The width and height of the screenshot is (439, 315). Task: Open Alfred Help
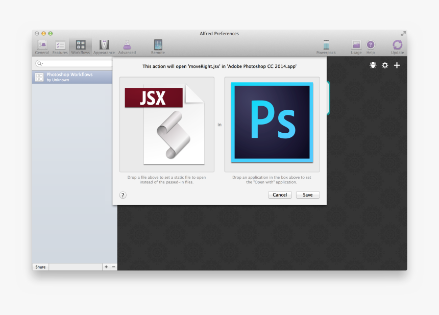pos(371,47)
